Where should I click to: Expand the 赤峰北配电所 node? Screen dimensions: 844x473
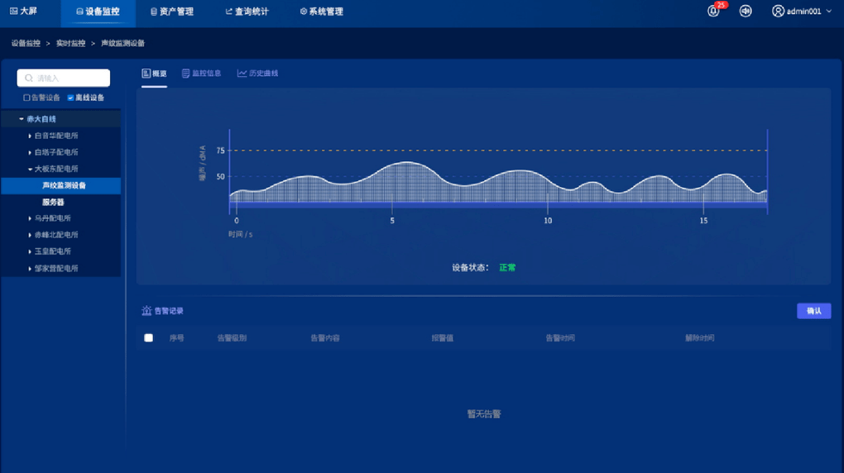click(30, 235)
